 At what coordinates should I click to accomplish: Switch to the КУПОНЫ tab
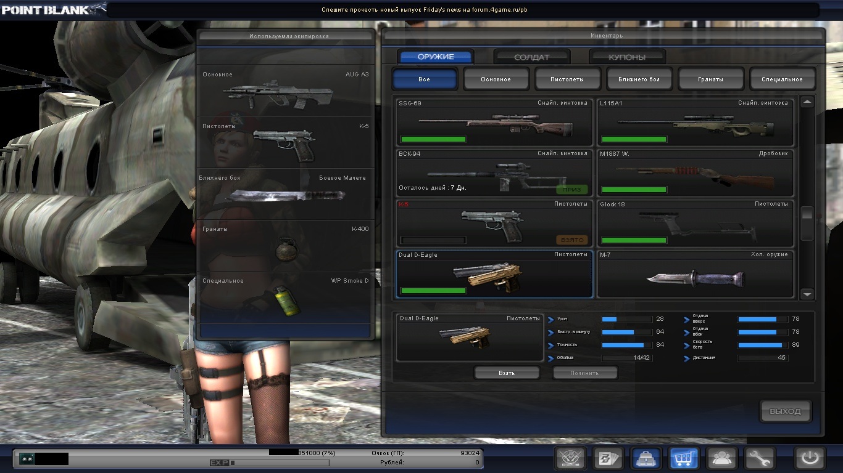(627, 57)
